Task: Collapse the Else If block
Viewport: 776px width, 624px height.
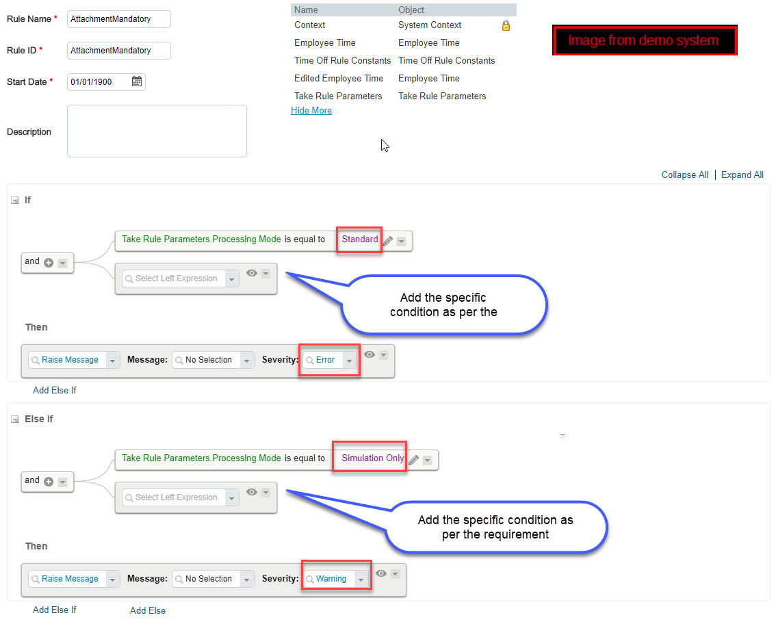Action: [x=15, y=419]
